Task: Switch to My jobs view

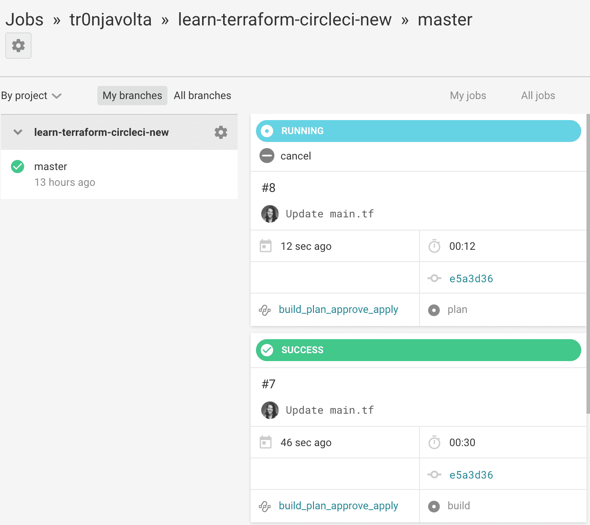Action: (468, 95)
